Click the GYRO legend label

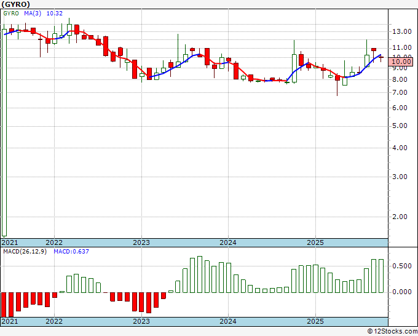click(11, 13)
